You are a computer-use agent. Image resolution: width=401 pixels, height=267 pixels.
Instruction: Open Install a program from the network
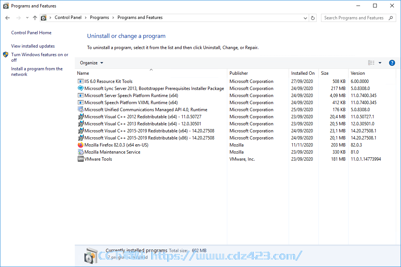pyautogui.click(x=37, y=72)
